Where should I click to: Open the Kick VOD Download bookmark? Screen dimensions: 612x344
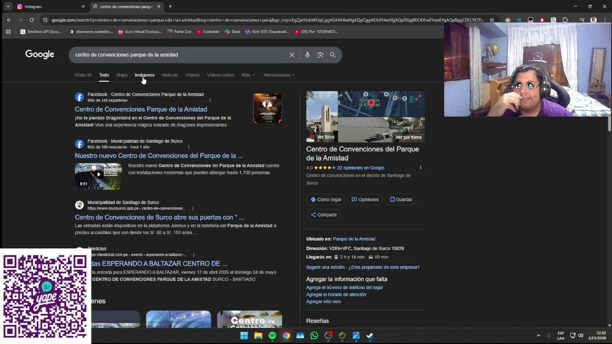tap(267, 32)
